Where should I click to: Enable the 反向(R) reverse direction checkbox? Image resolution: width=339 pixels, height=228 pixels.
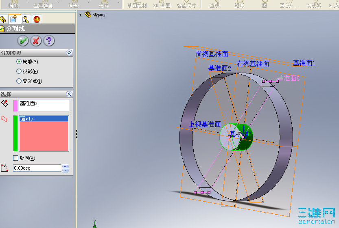coord(15,158)
